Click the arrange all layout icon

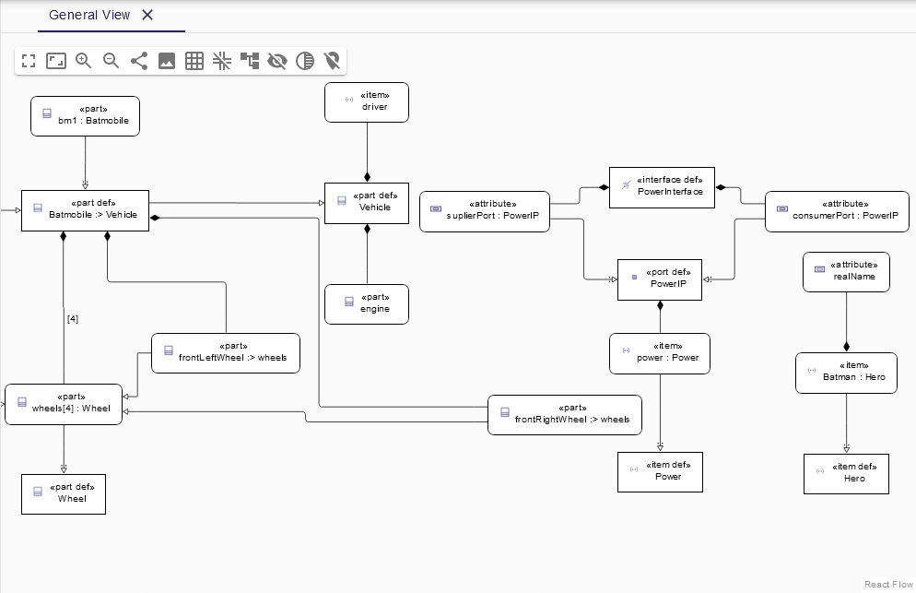[250, 61]
